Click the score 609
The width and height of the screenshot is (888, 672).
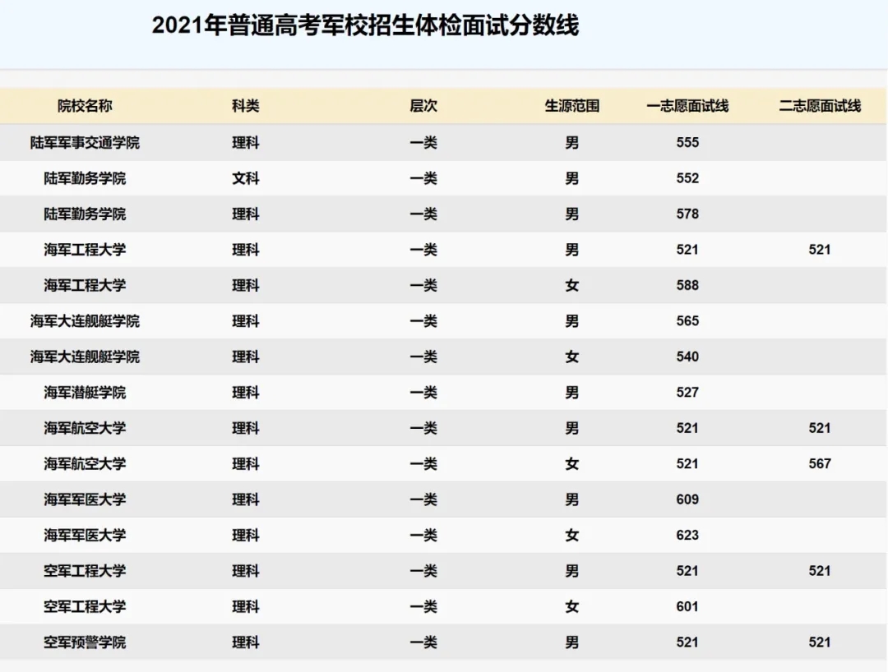[x=687, y=499]
